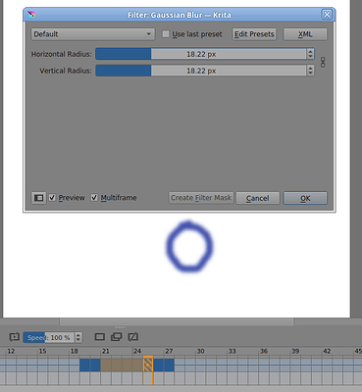The height and width of the screenshot is (392, 362).
Task: Click the blue frame cell at frame 27
Action: [169, 365]
